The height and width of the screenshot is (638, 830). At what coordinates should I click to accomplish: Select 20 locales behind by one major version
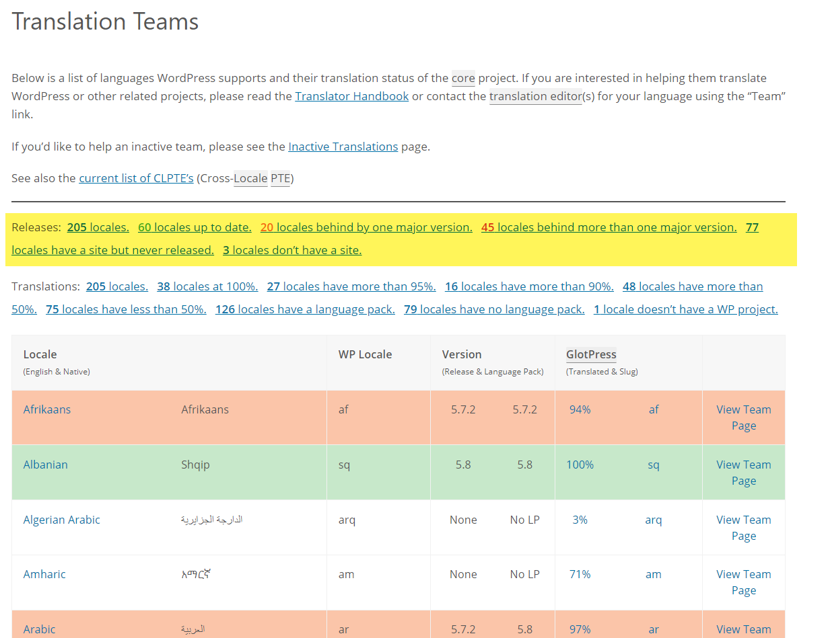[x=366, y=227]
